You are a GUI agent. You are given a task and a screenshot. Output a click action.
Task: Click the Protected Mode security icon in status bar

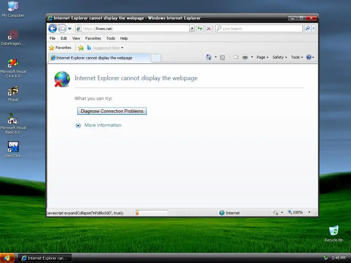pos(276,213)
